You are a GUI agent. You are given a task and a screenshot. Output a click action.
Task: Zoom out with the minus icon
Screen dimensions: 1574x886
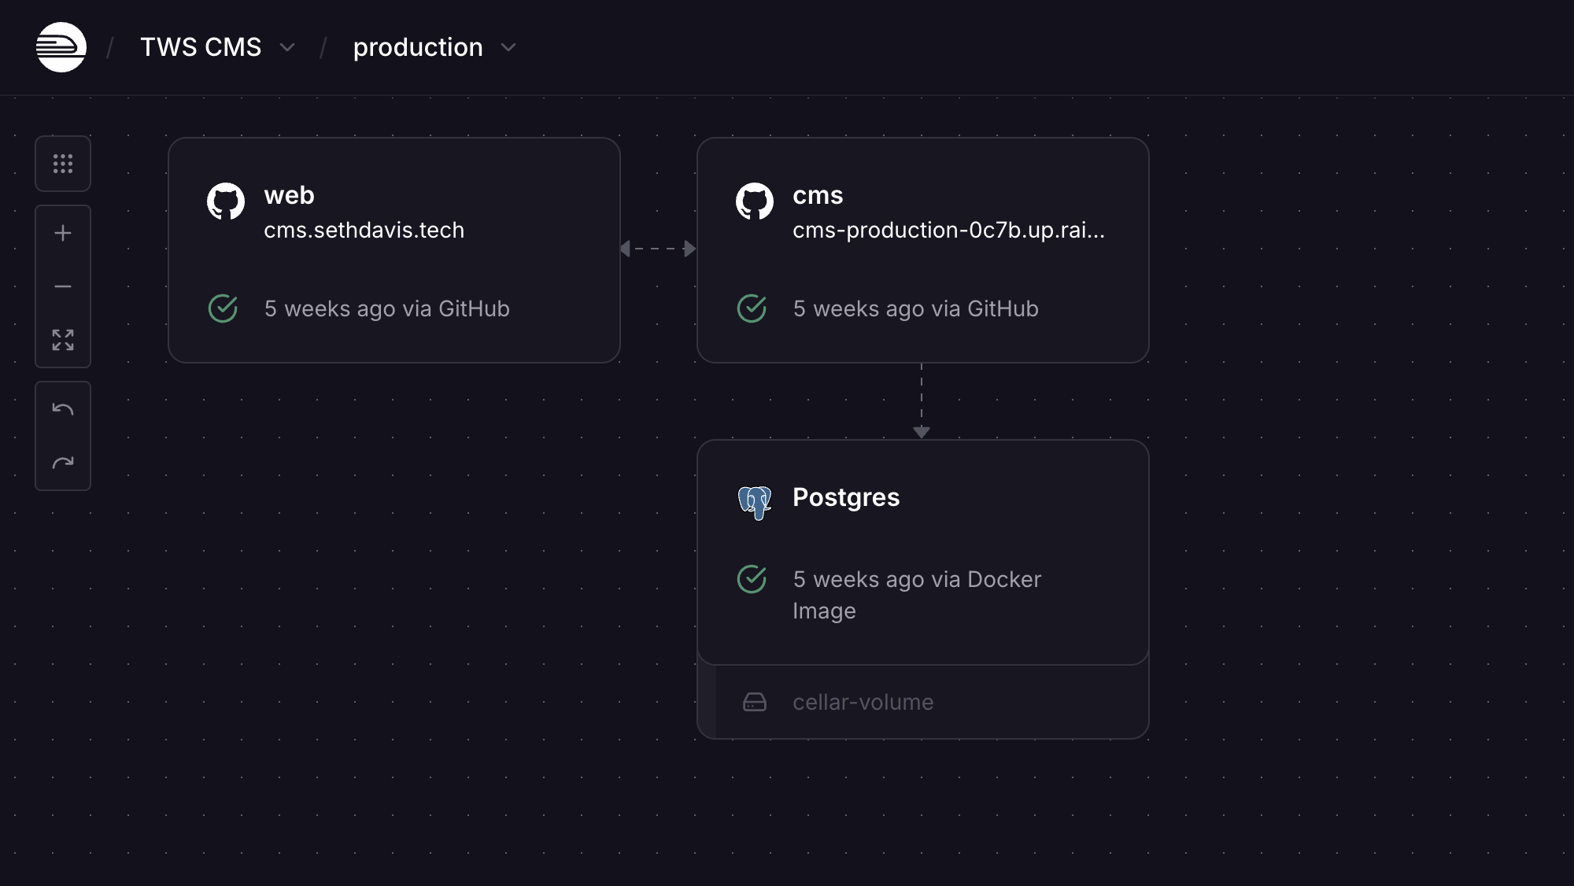click(x=63, y=286)
